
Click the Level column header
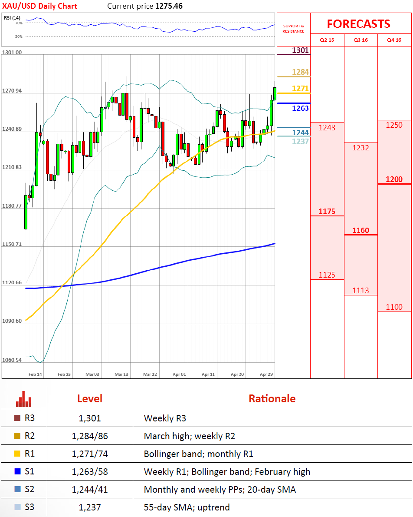(x=90, y=399)
